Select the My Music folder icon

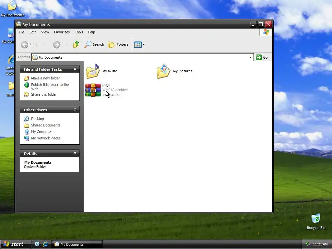(93, 71)
